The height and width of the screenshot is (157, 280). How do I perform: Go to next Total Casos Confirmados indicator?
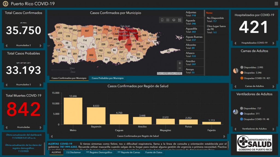pos(40,46)
